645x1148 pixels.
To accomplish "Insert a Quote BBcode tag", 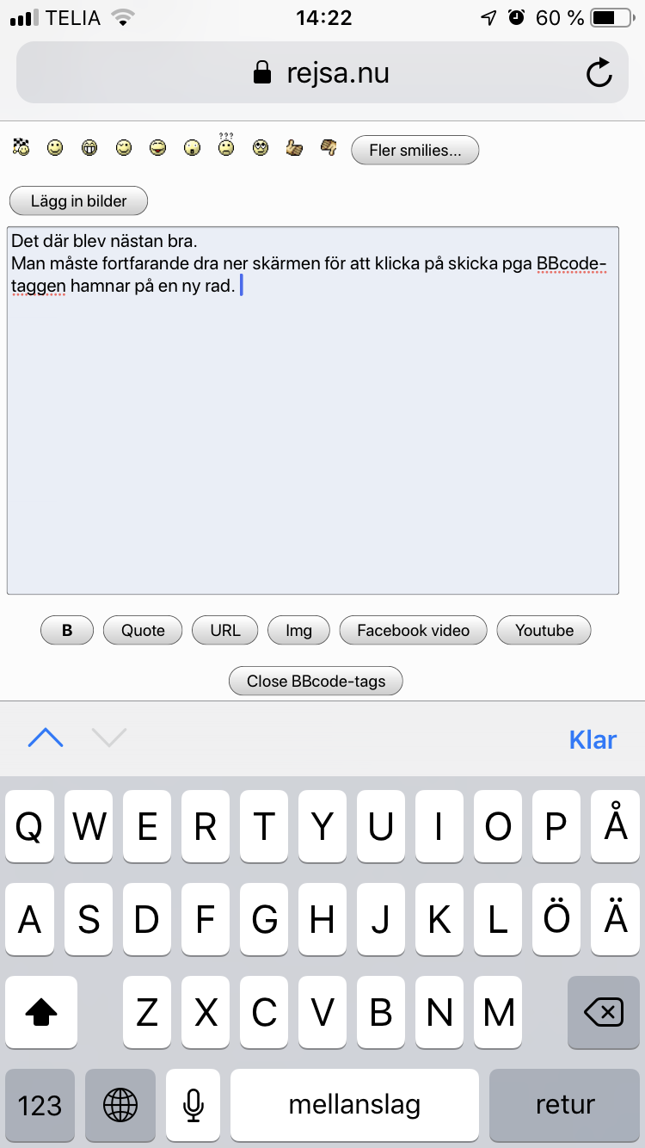I will pos(143,631).
